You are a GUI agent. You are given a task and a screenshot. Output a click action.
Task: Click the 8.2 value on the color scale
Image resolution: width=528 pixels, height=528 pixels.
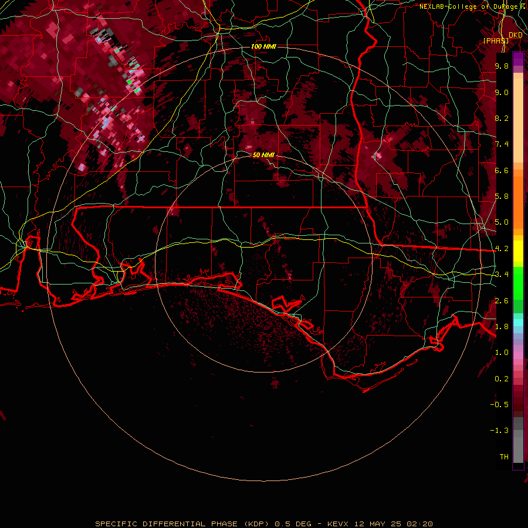pyautogui.click(x=502, y=118)
